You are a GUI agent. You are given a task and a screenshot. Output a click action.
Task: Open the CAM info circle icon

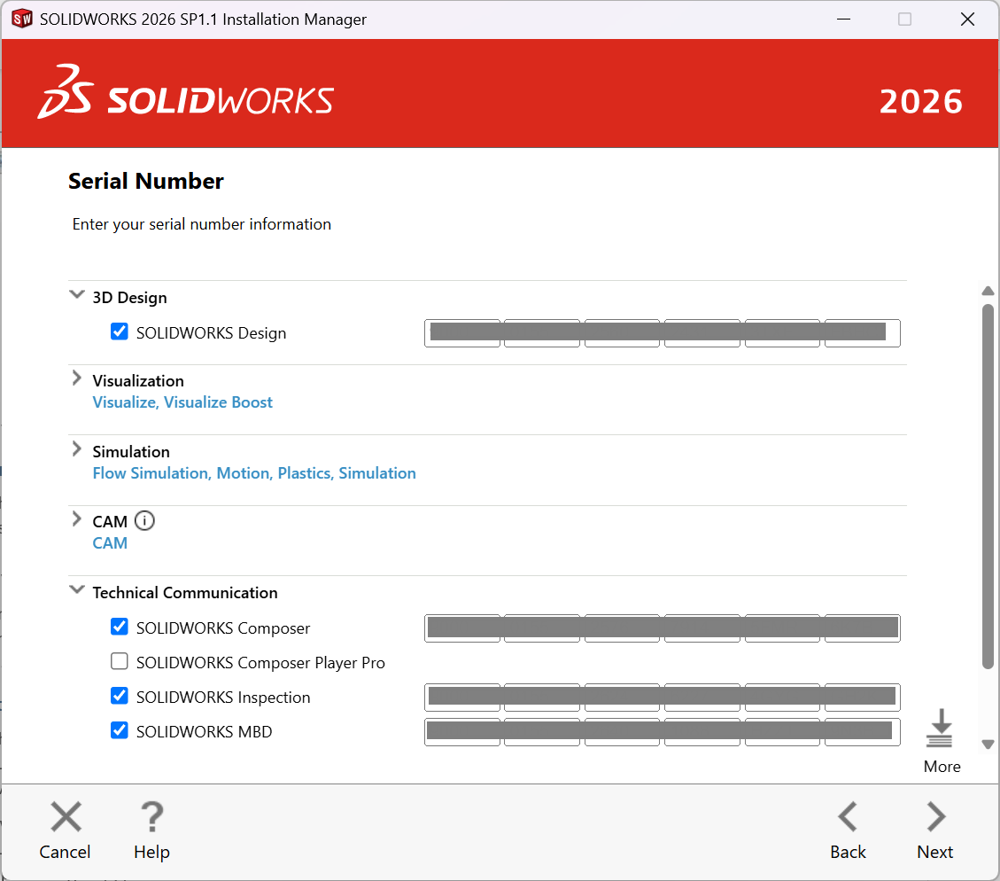click(x=144, y=521)
